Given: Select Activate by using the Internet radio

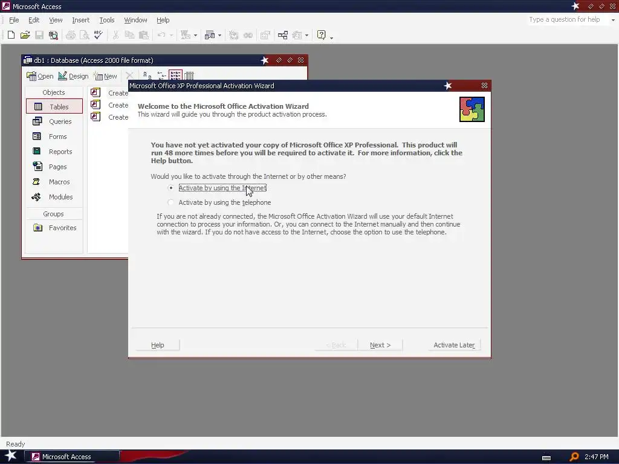Looking at the screenshot, I should pos(170,188).
